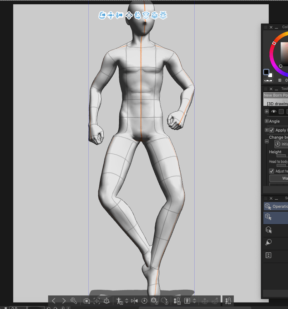Select the Select layer sub tool icon
This screenshot has width=288, height=309.
(269, 230)
